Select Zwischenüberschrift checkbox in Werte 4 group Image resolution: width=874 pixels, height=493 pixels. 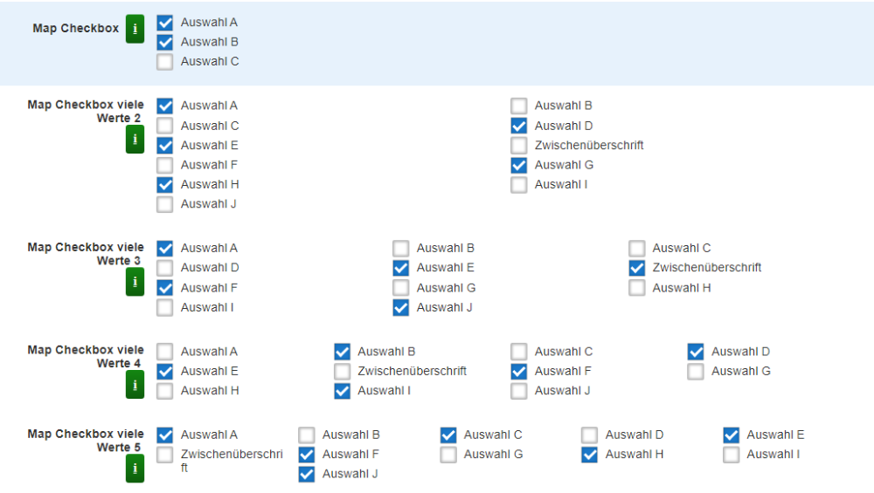pos(343,372)
